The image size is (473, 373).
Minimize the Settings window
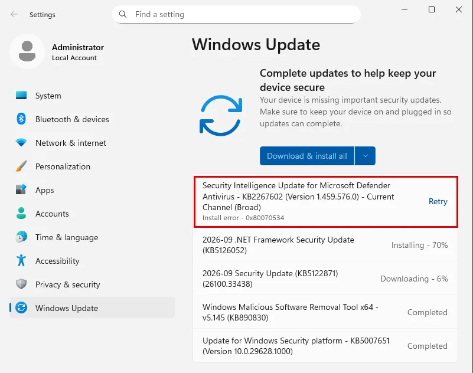pos(405,9)
